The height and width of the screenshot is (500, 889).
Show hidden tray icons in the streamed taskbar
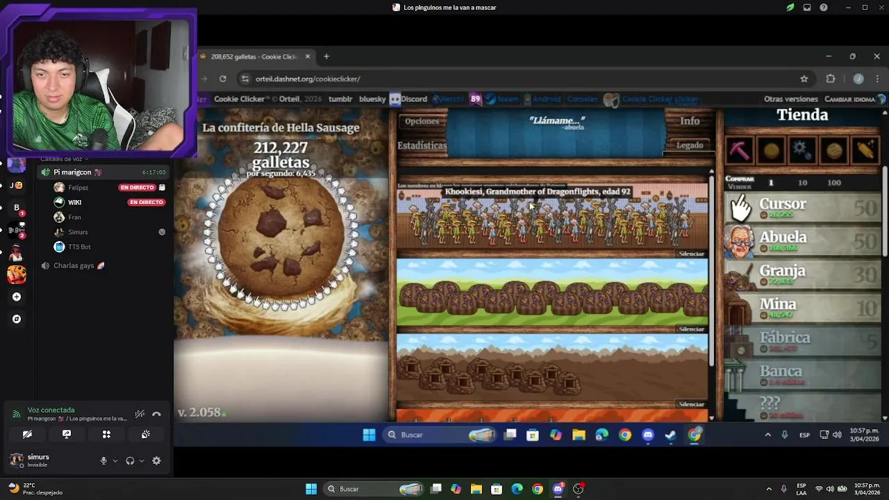(x=767, y=435)
